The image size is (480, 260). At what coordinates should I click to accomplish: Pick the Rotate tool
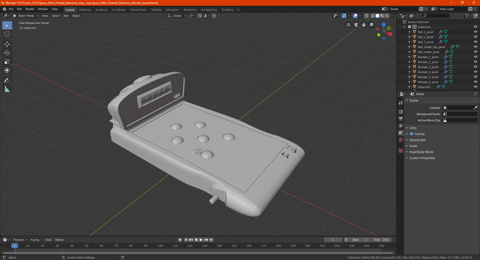click(7, 53)
